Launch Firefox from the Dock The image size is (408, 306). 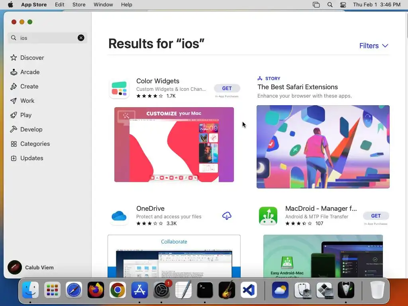pos(96,290)
